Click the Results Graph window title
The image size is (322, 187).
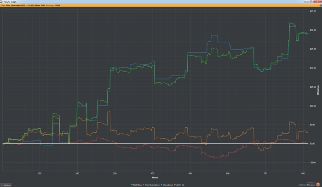click(10, 2)
